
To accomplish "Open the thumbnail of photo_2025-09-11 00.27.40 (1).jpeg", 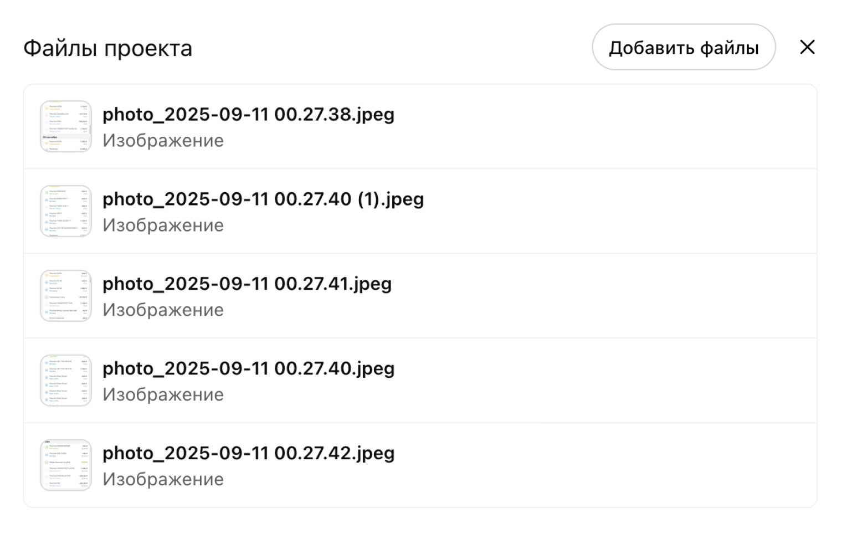I will 65,211.
